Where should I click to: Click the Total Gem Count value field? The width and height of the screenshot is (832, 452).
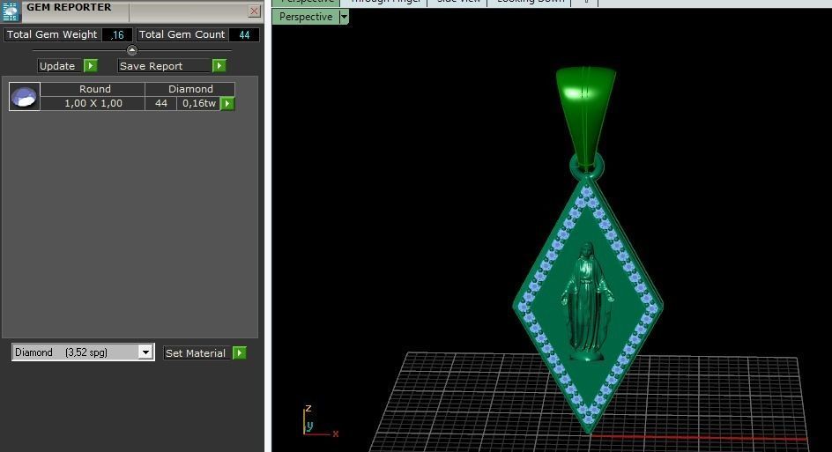click(244, 35)
